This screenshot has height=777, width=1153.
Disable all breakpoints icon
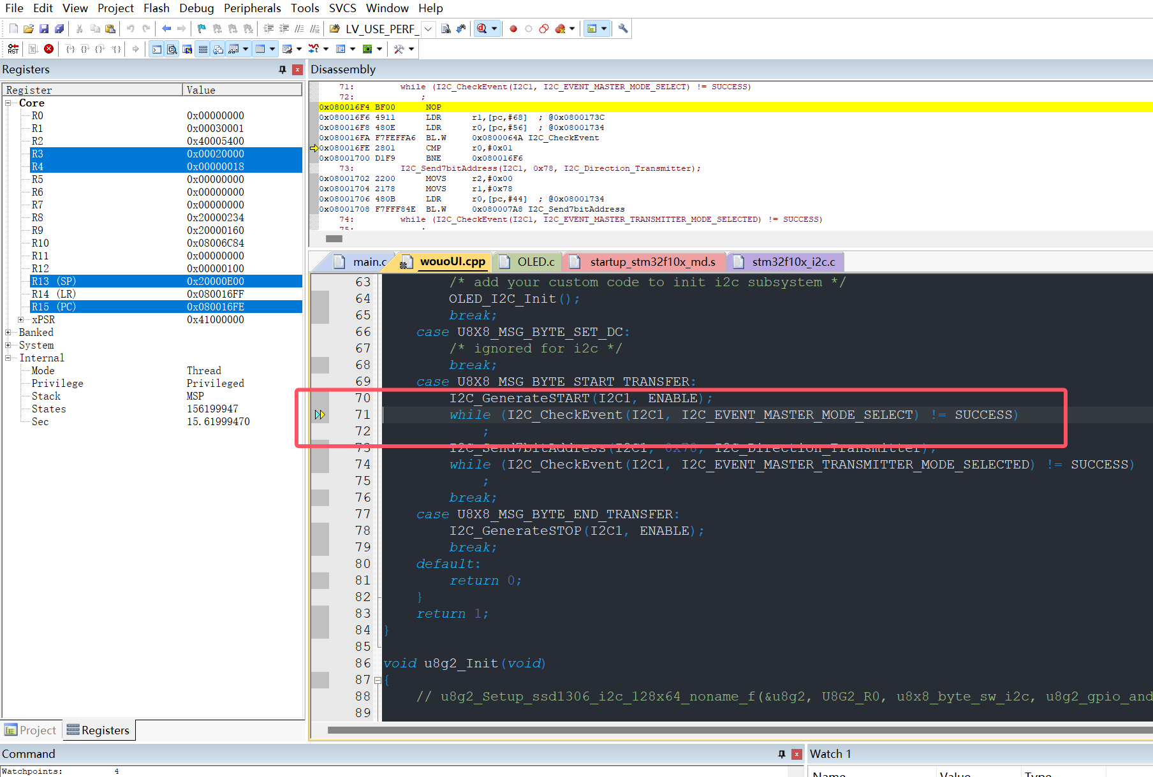544,29
